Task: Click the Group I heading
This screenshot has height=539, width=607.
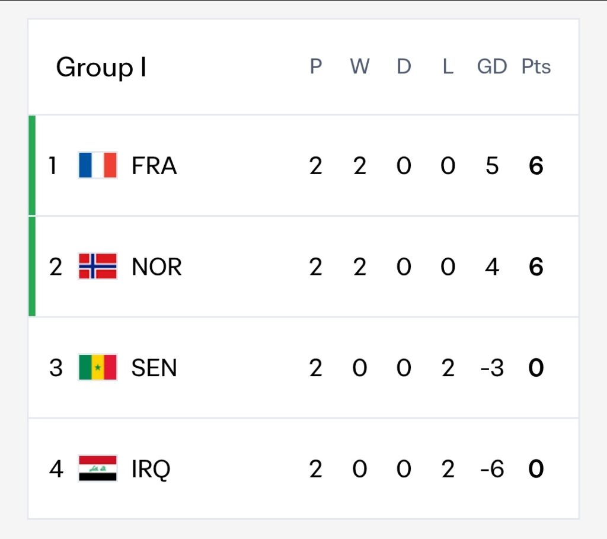Action: pos(101,68)
